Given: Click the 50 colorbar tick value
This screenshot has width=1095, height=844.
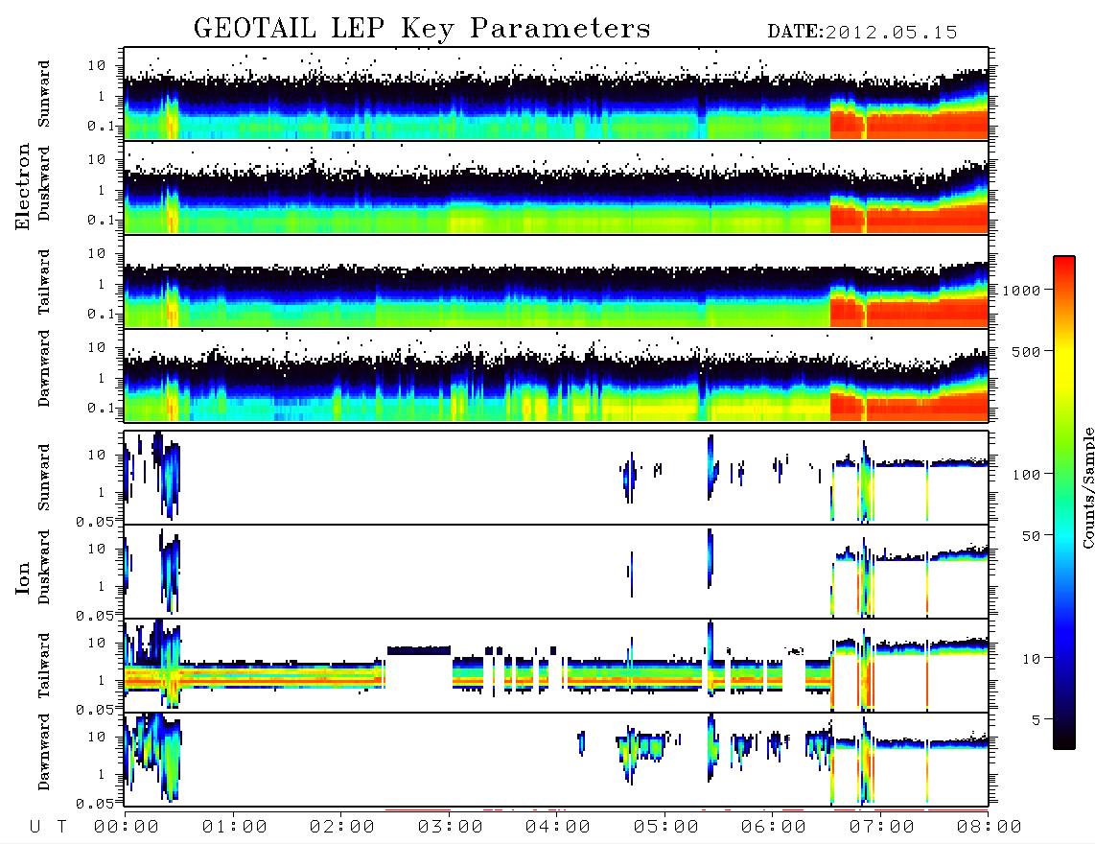Looking at the screenshot, I should (x=1031, y=536).
